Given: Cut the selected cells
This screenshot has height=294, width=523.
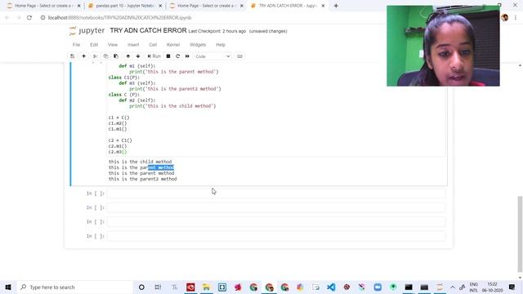Looking at the screenshot, I should coord(95,56).
